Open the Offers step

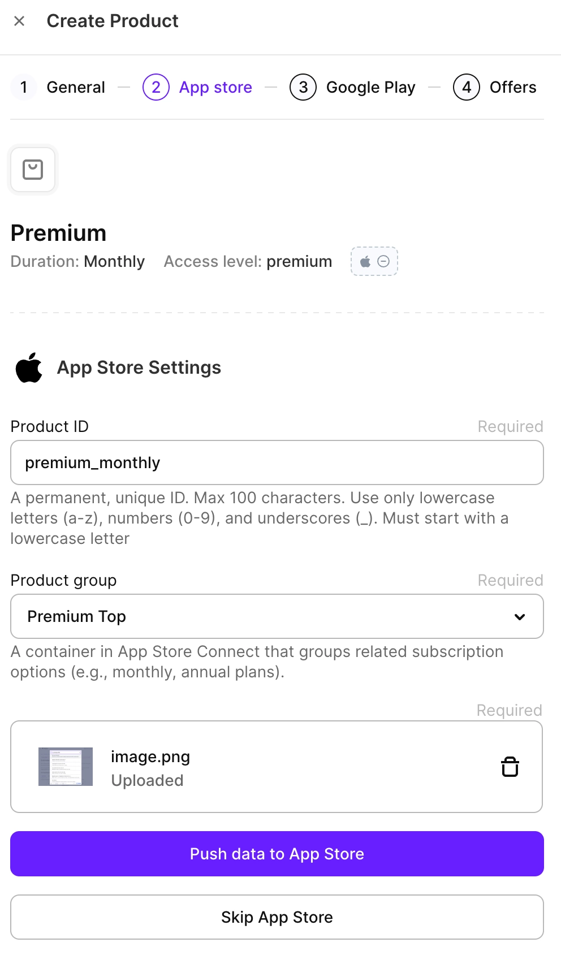[512, 87]
